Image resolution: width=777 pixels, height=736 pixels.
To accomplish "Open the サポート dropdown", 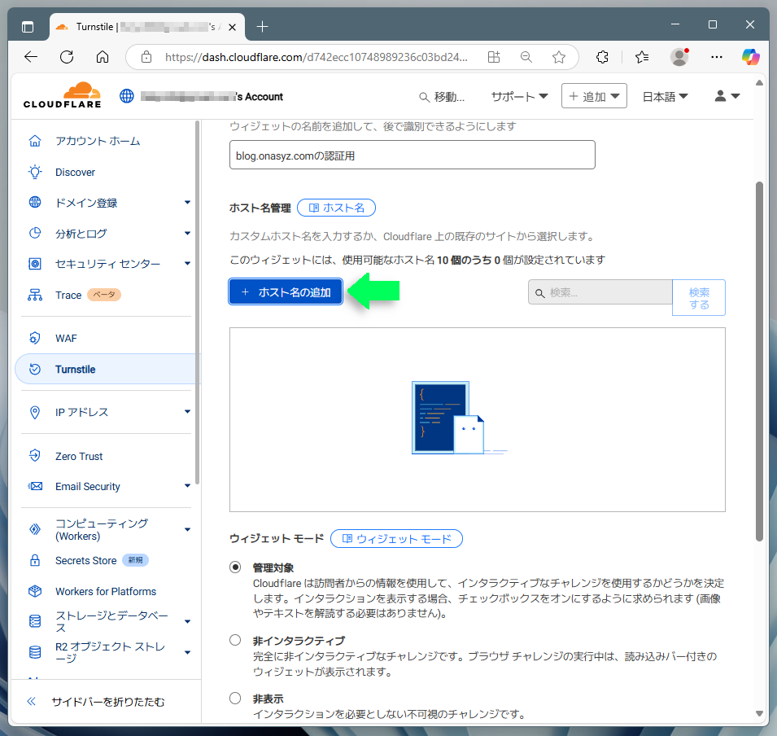I will [x=519, y=97].
